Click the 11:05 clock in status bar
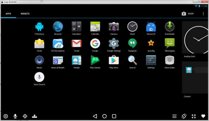209x121 pixels. coord(204,6)
